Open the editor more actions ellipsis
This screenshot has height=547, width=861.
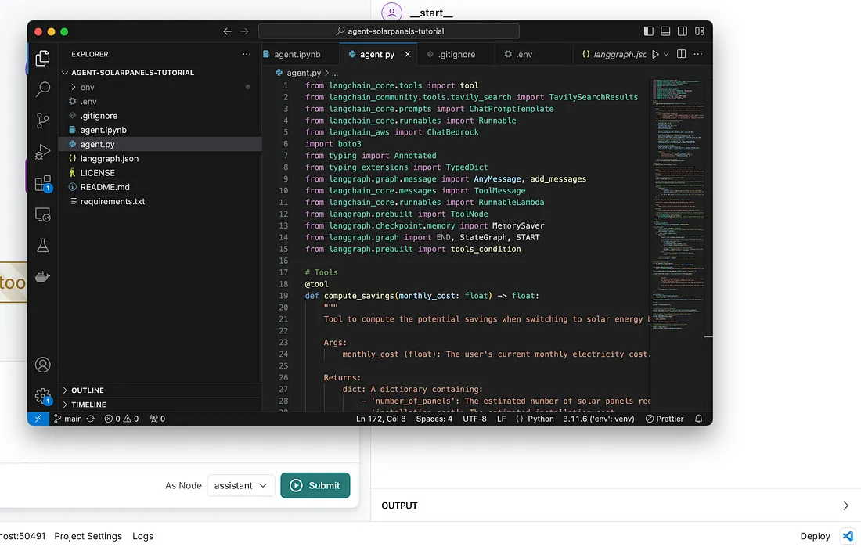point(698,54)
